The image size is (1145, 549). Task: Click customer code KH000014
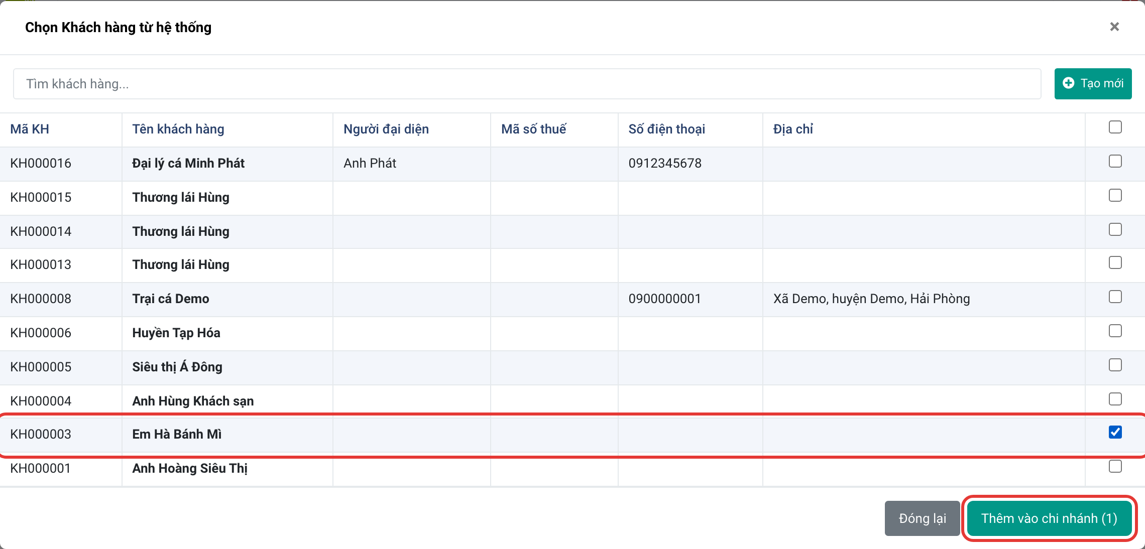click(x=41, y=231)
